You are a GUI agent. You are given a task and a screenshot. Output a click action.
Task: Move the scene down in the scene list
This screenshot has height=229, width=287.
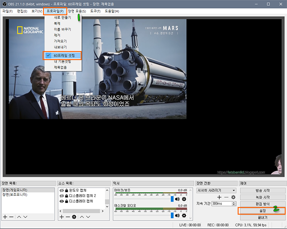coord(25,217)
